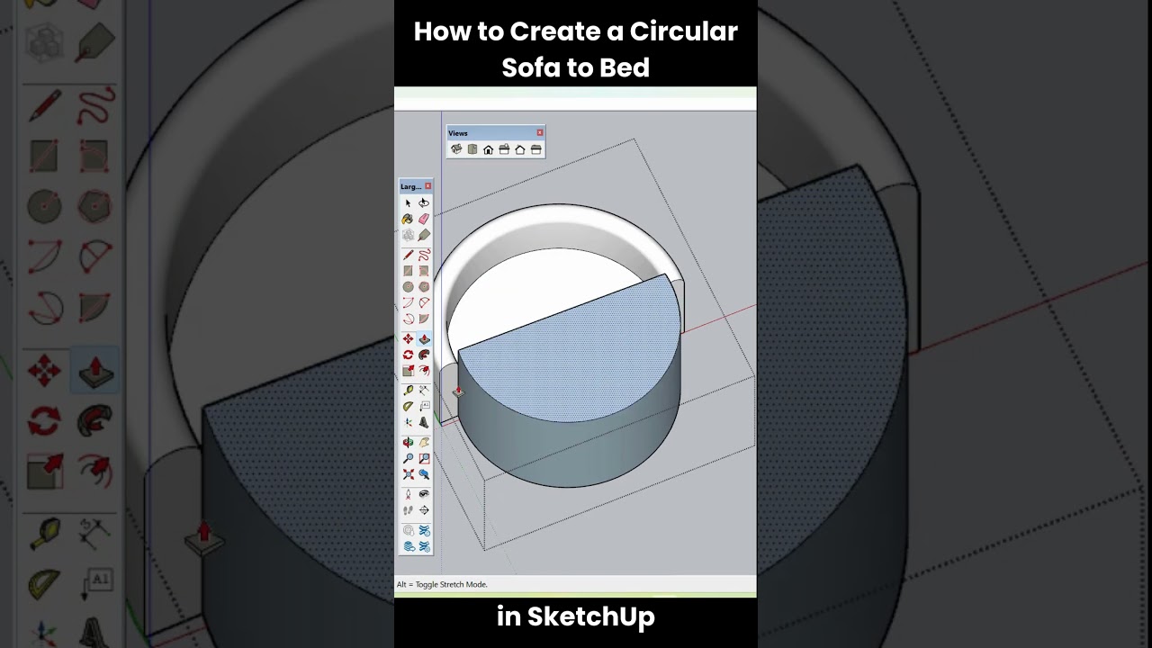Activate the Protractor tool
The image size is (1152, 648).
pyautogui.click(x=408, y=406)
